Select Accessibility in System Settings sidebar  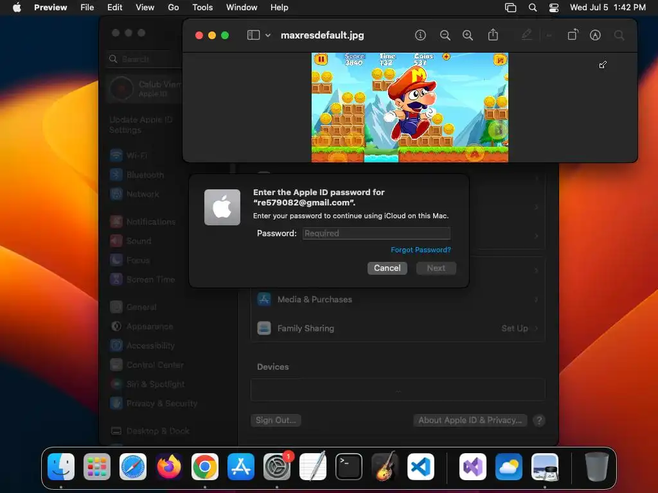(x=150, y=346)
